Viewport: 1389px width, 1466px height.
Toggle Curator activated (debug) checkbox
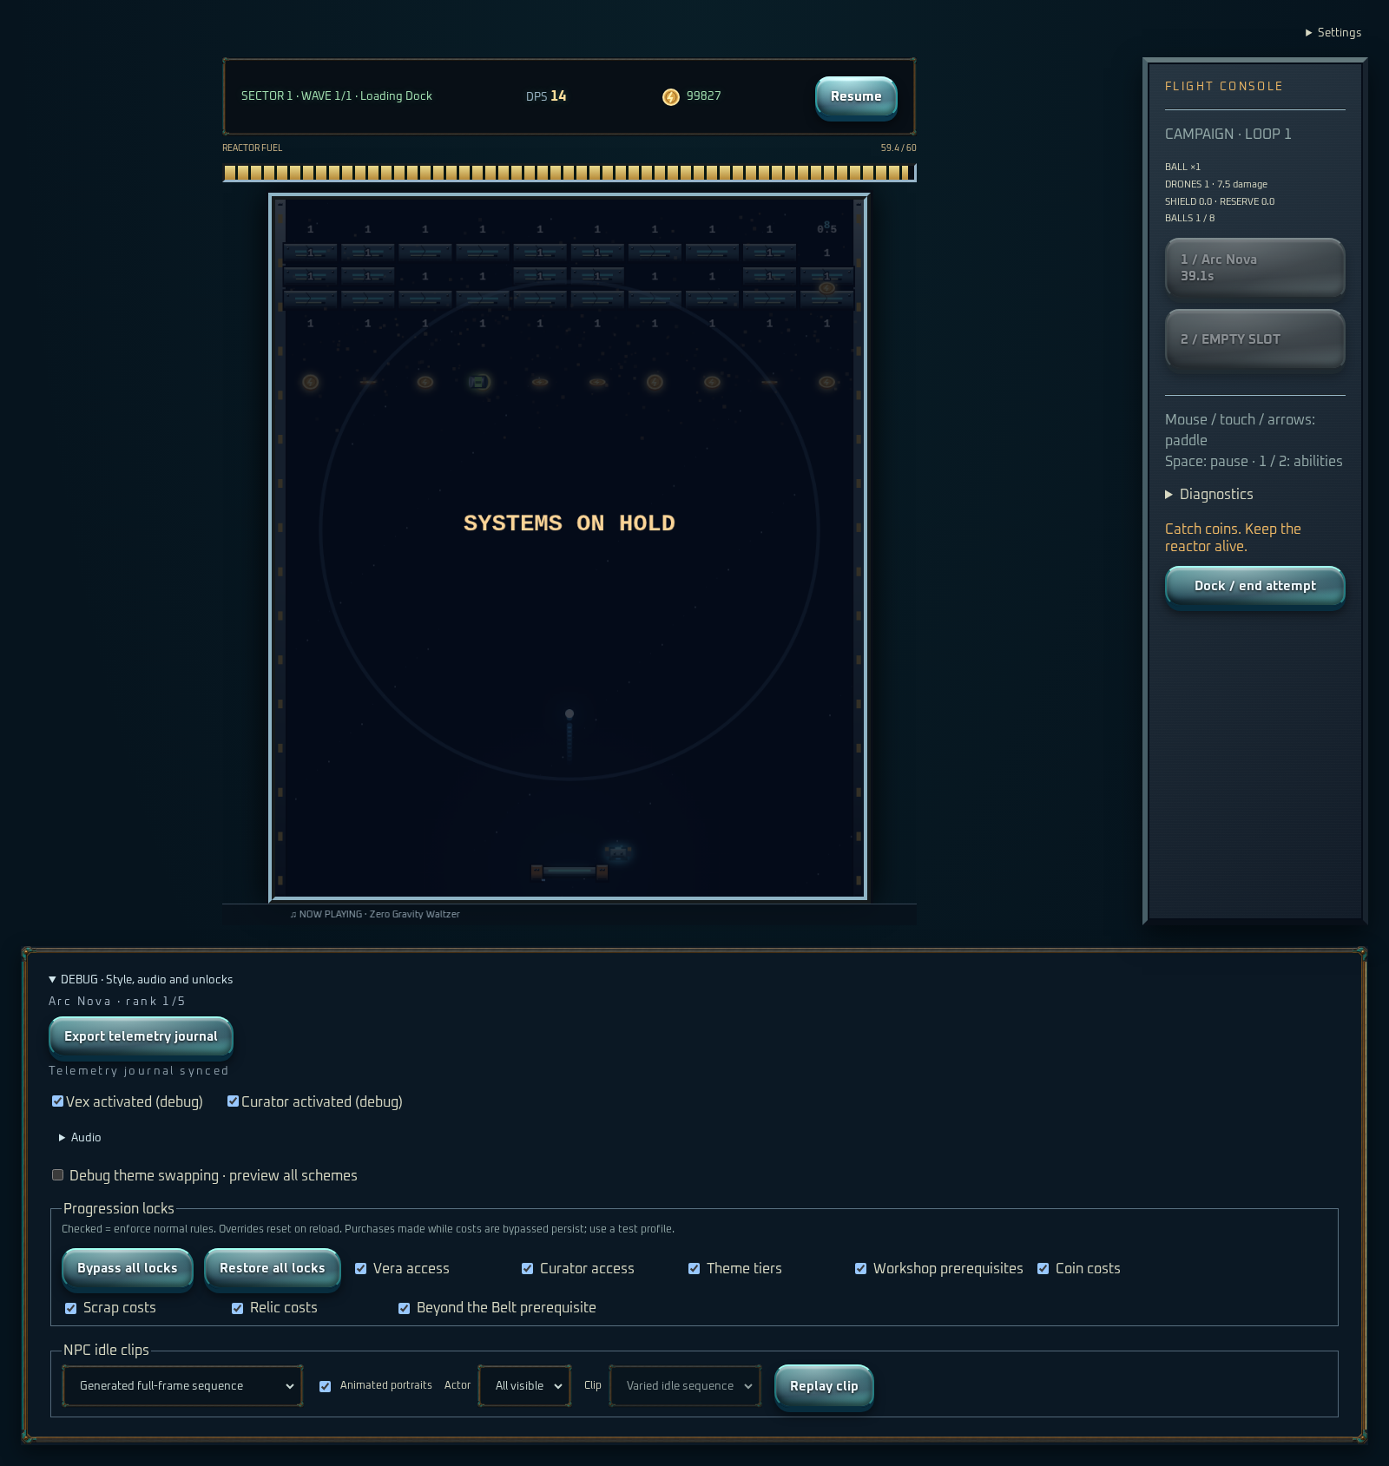pyautogui.click(x=233, y=1101)
